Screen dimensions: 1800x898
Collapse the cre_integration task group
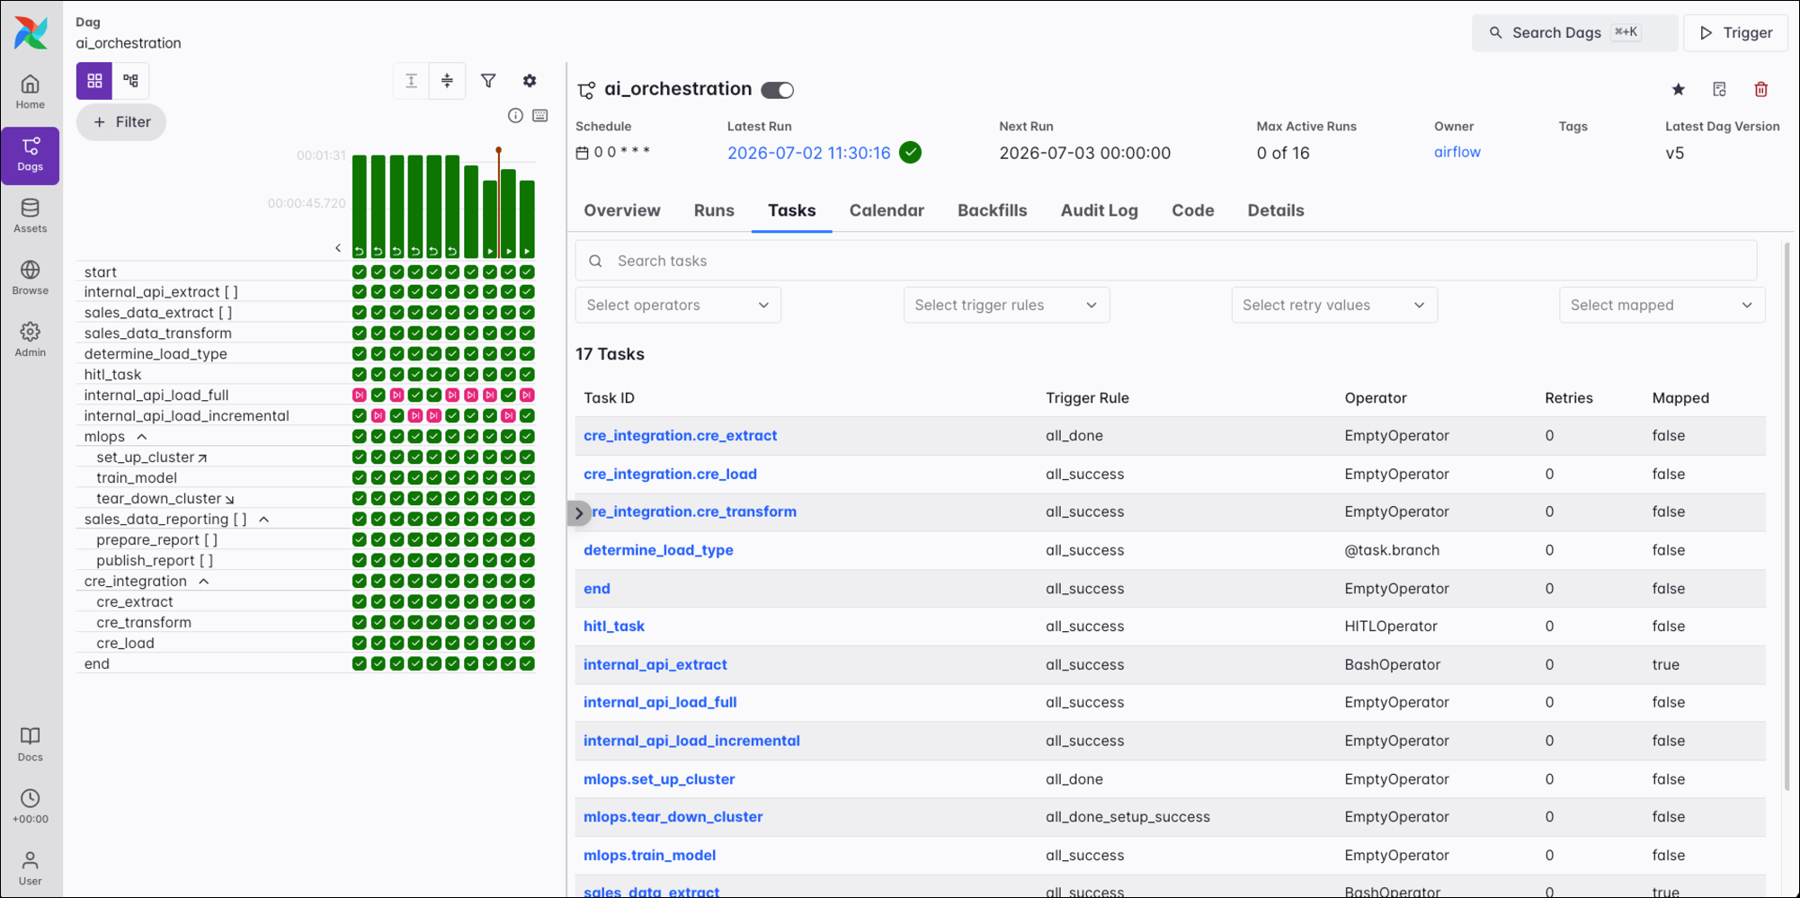[204, 582]
